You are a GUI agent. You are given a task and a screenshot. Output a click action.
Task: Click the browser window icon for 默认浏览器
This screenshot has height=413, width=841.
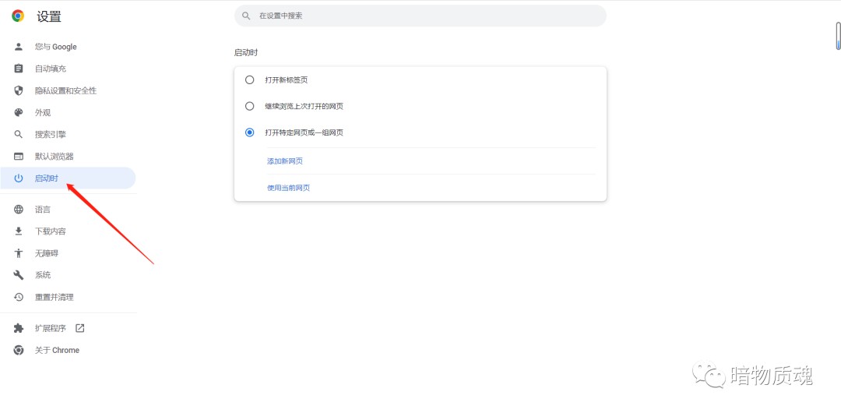[19, 157]
